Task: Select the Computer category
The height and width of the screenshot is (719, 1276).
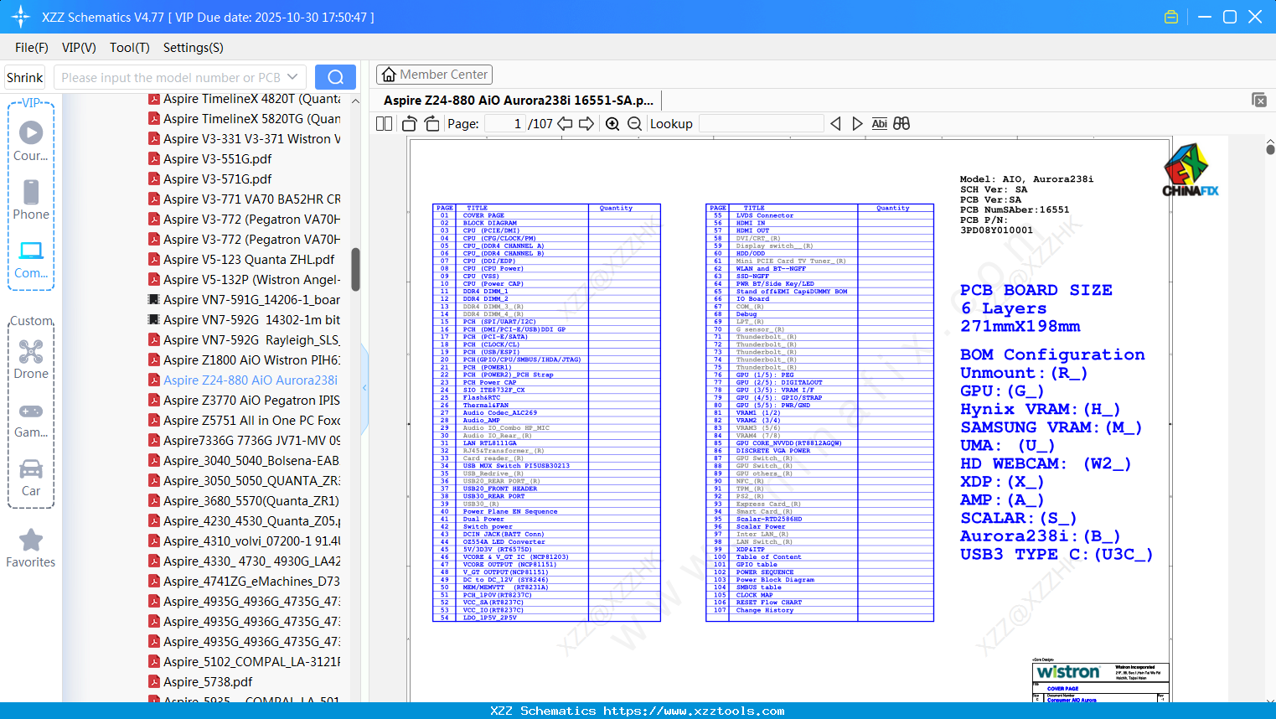Action: [x=31, y=259]
